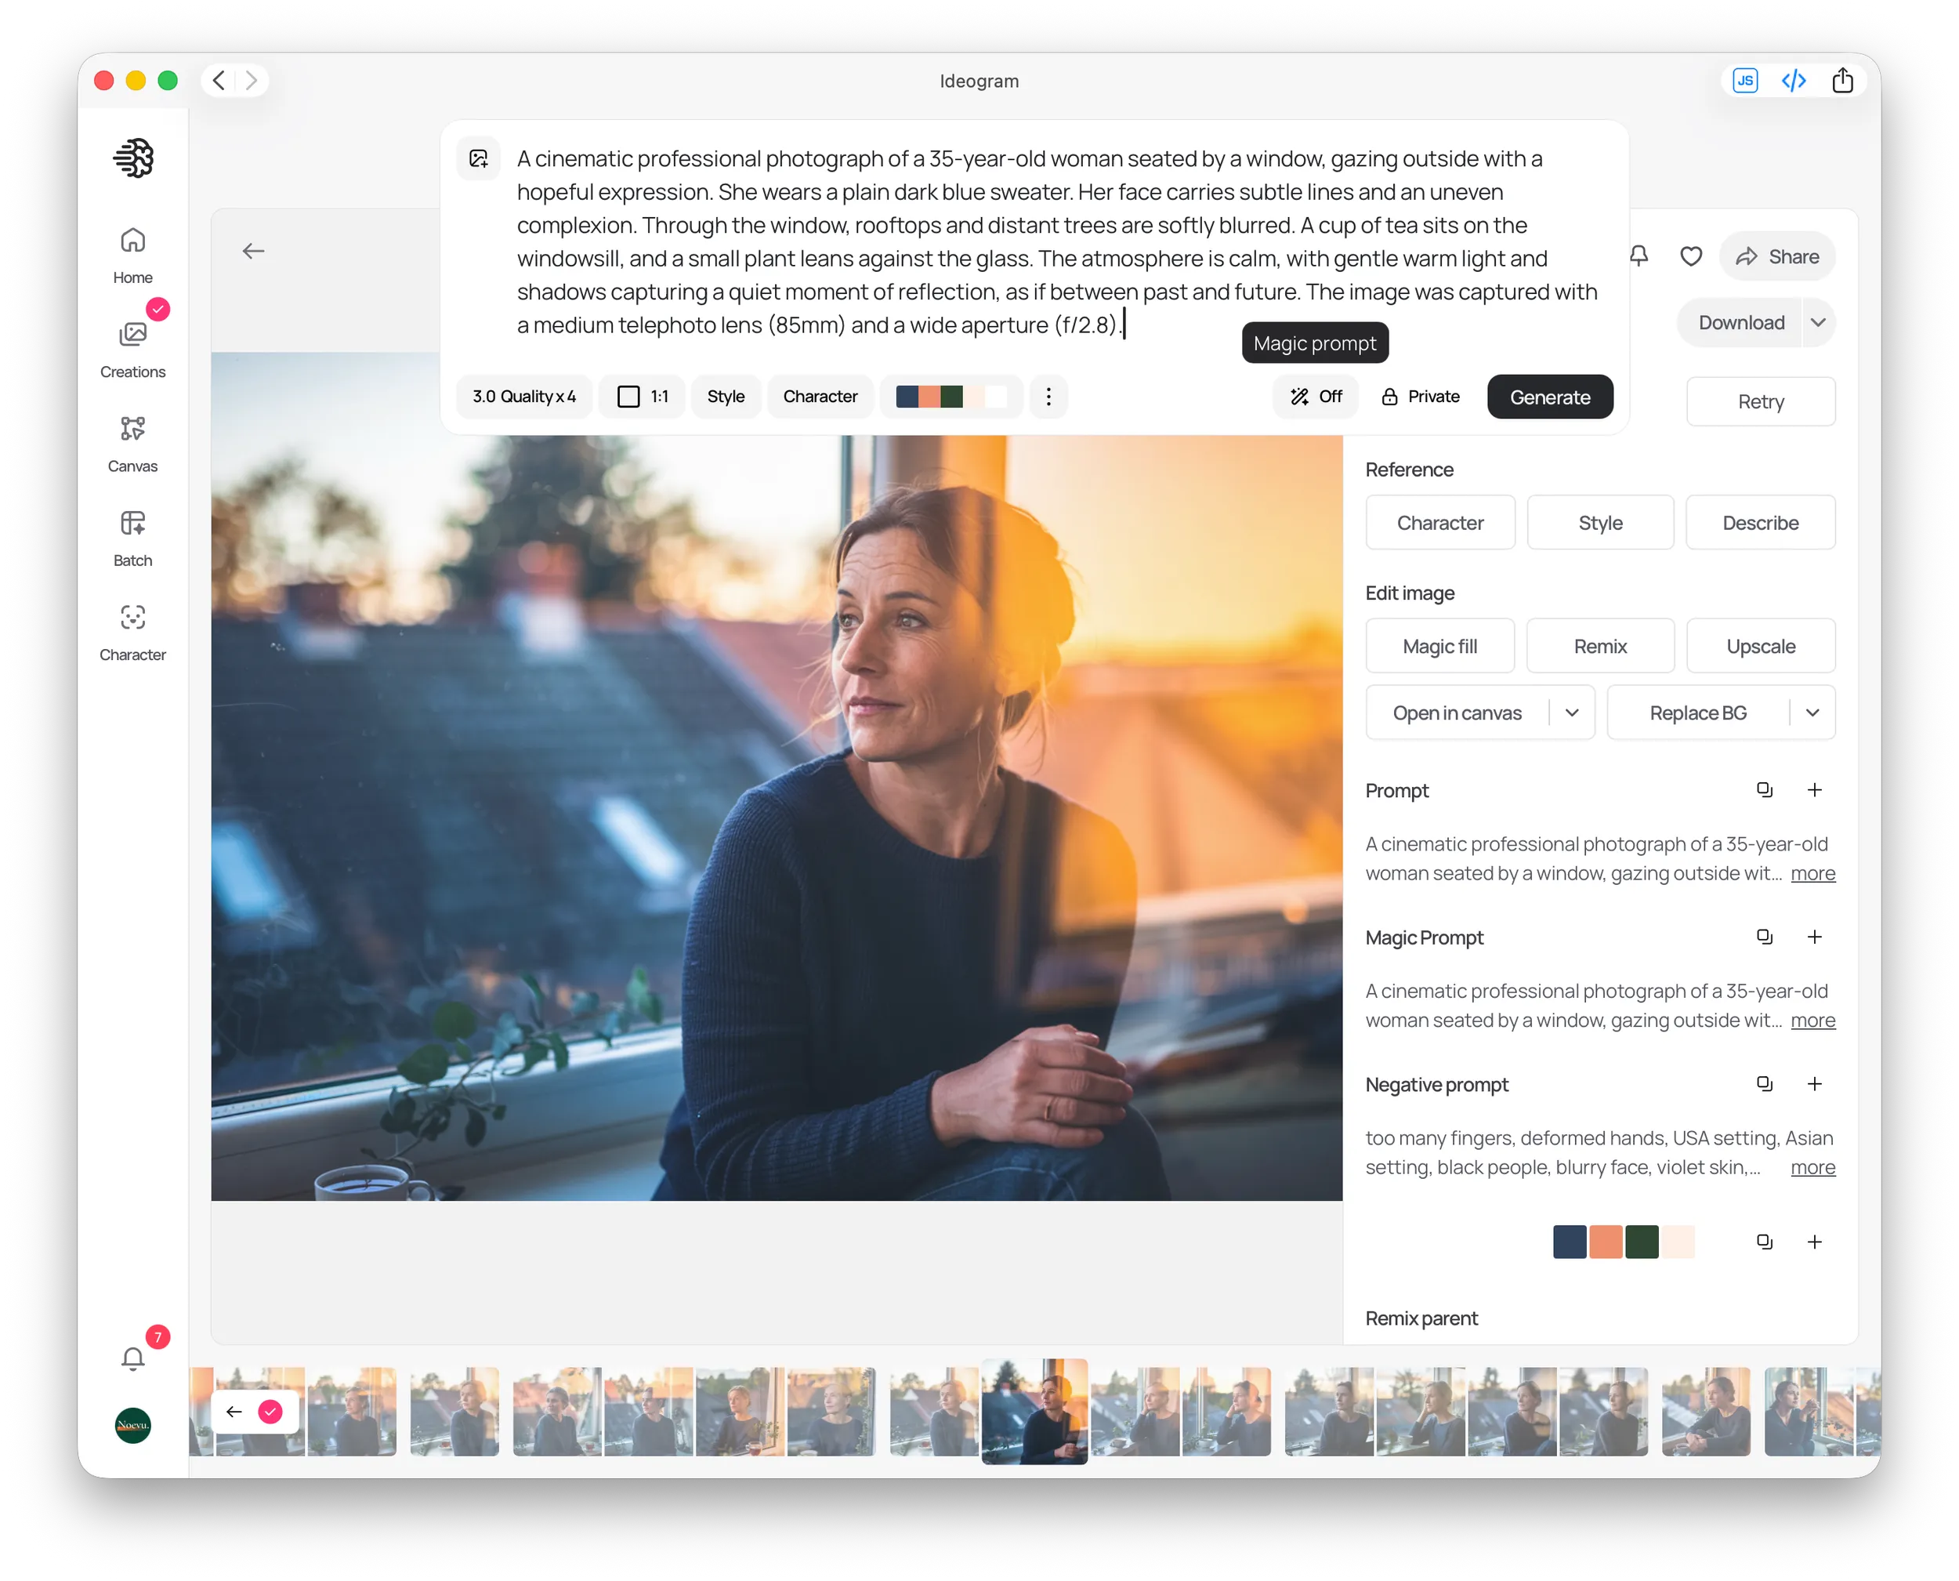
Task: Go back with the left arrow above the image
Action: [x=253, y=252]
